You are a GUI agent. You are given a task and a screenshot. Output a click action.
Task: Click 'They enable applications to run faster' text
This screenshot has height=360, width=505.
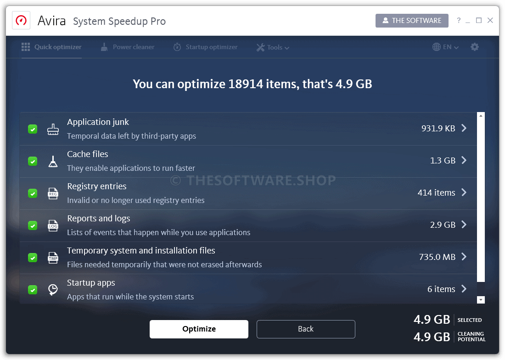[131, 169]
